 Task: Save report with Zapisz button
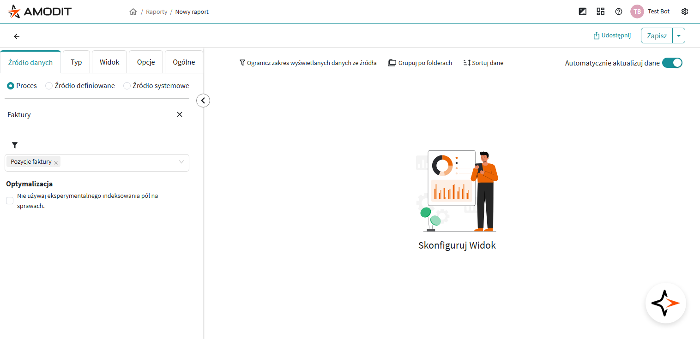tap(657, 36)
